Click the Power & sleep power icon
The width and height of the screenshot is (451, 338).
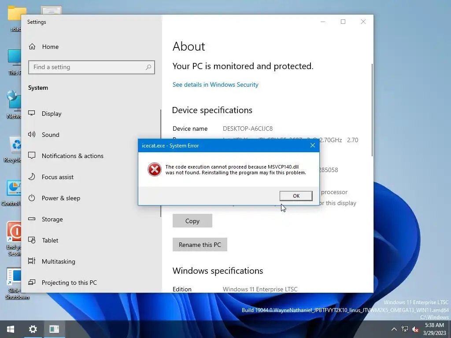(32, 198)
